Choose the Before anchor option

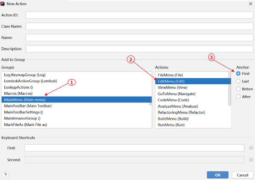(x=238, y=89)
